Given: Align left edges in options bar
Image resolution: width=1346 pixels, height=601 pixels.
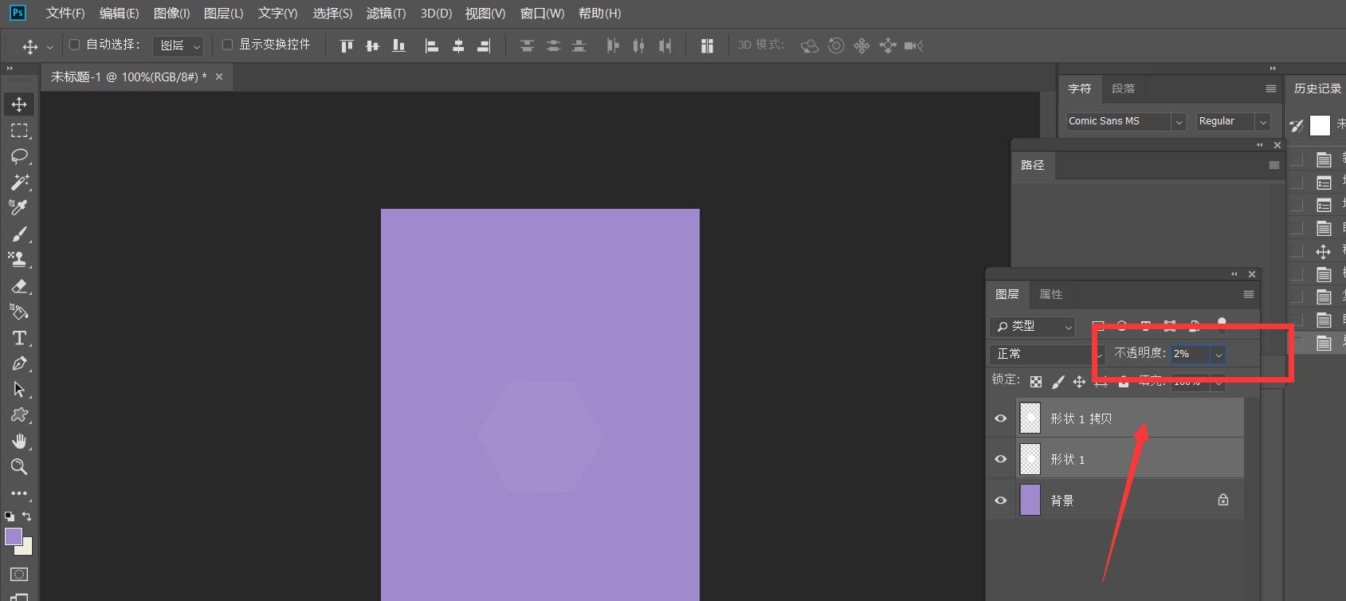Looking at the screenshot, I should tap(432, 46).
